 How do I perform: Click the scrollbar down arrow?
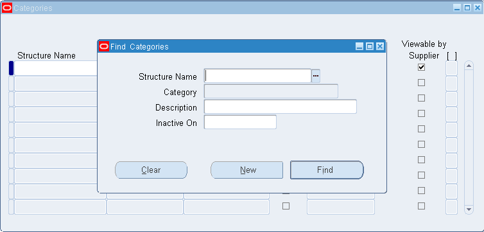point(469,210)
